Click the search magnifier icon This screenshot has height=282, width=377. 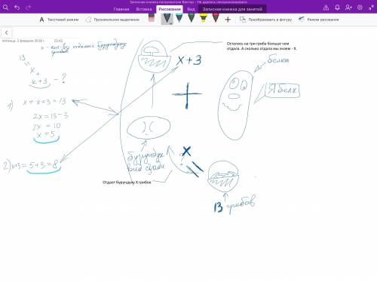tap(5, 8)
